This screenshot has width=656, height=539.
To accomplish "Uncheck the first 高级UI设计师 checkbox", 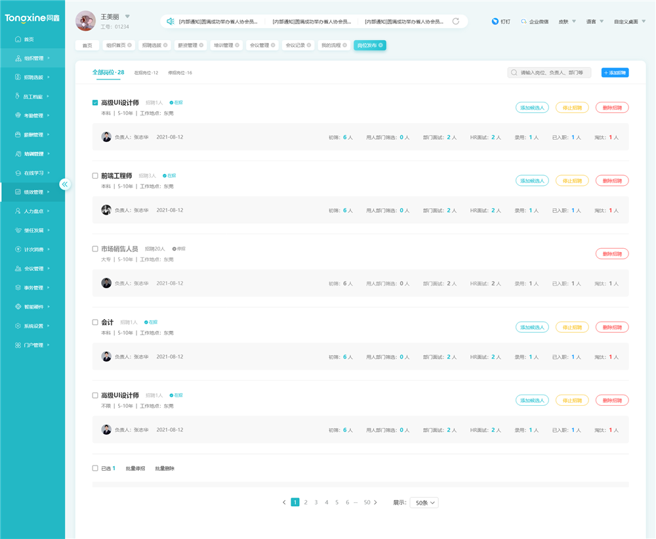I will pyautogui.click(x=95, y=103).
